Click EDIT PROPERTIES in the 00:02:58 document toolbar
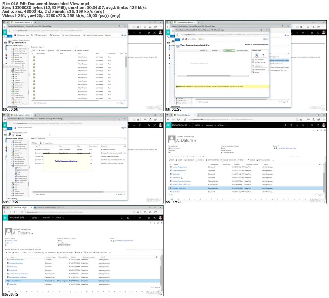Viewport: 329px width, 298px height. [x=212, y=160]
